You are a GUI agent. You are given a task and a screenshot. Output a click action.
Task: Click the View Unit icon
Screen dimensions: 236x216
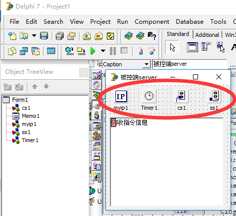pos(12,51)
